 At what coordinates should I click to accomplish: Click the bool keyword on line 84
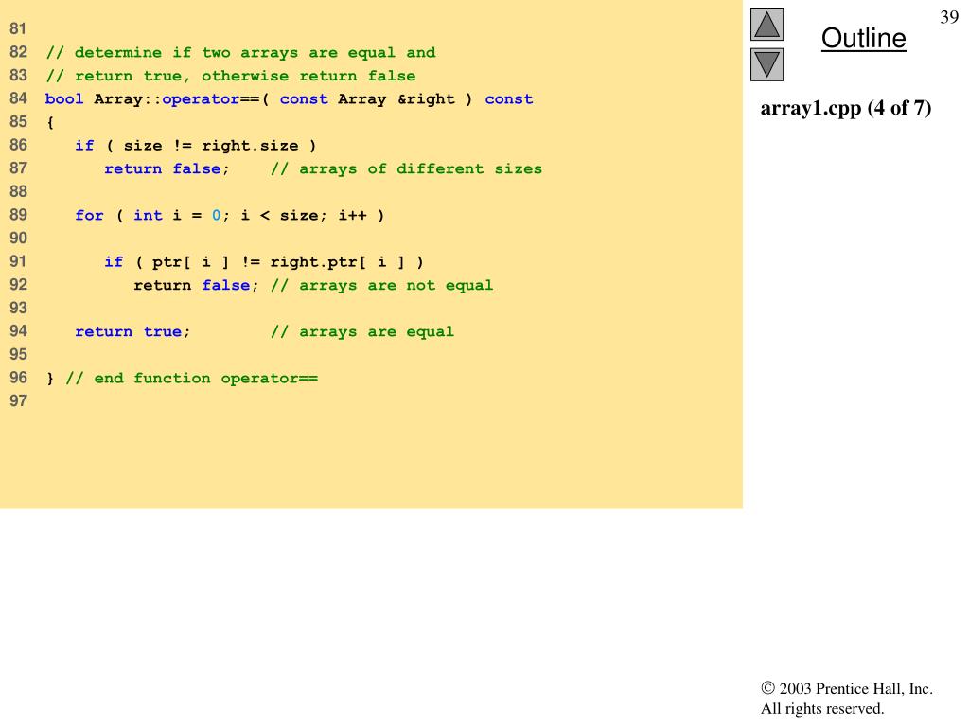tap(64, 98)
